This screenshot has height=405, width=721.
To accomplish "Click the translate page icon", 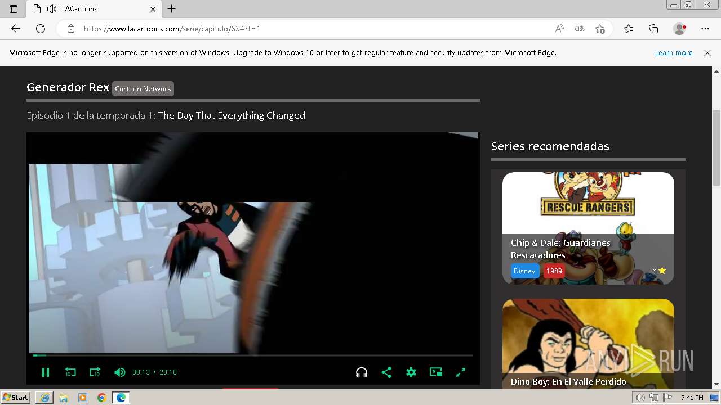I will click(580, 29).
